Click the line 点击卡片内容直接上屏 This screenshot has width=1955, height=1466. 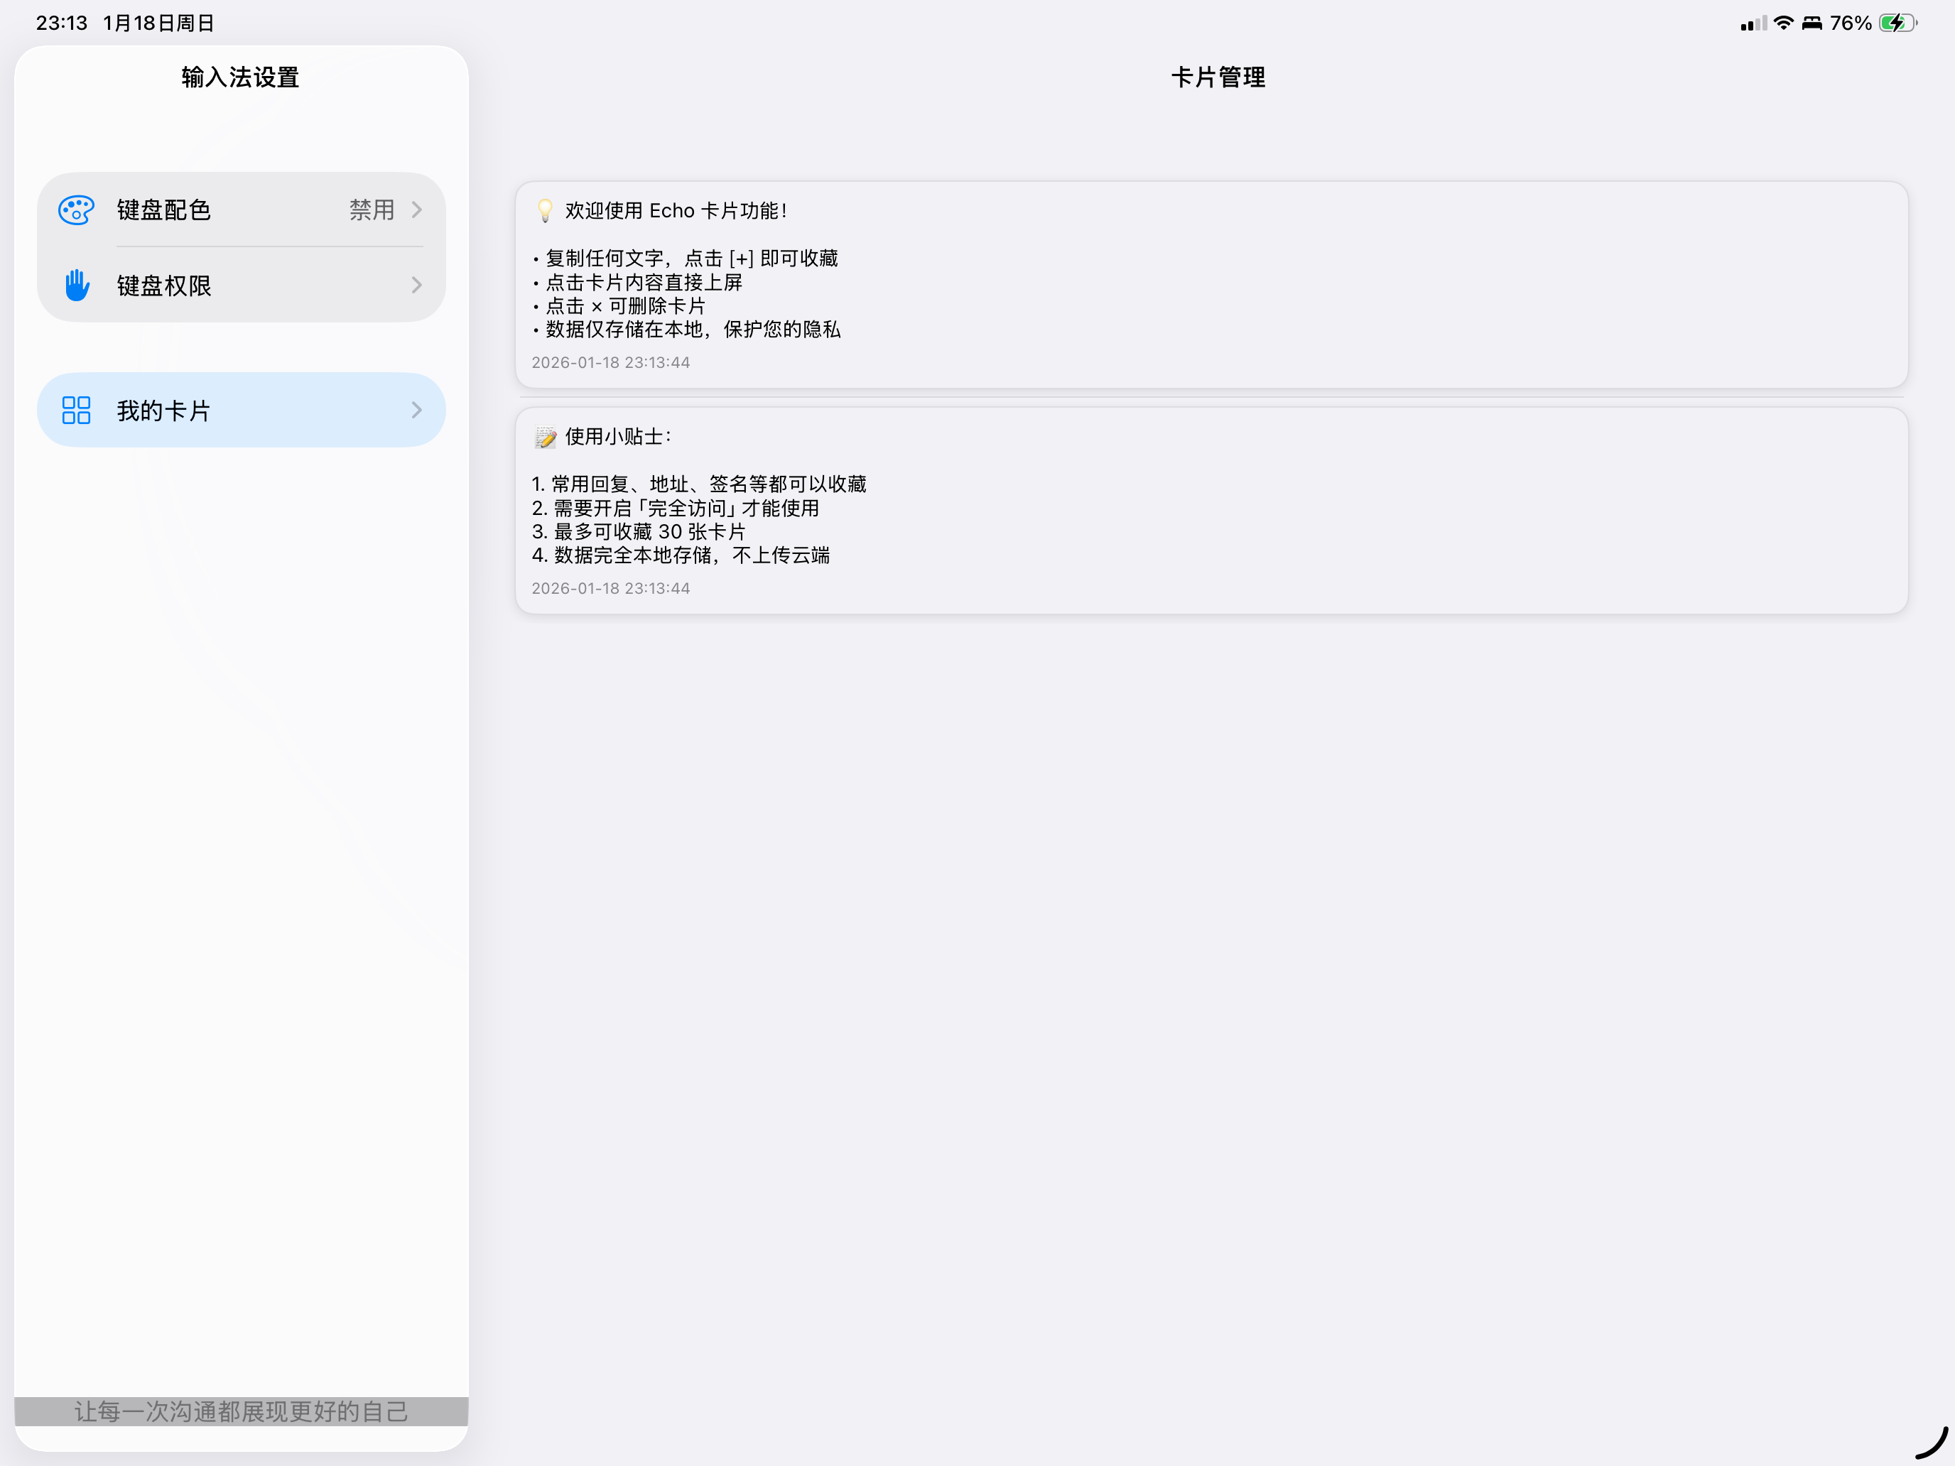(637, 282)
